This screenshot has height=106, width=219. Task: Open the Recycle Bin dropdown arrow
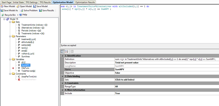[x=18, y=15]
